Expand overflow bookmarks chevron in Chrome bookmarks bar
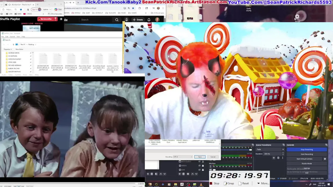Viewport: 333px width, 187px height. pyautogui.click(x=146, y=13)
